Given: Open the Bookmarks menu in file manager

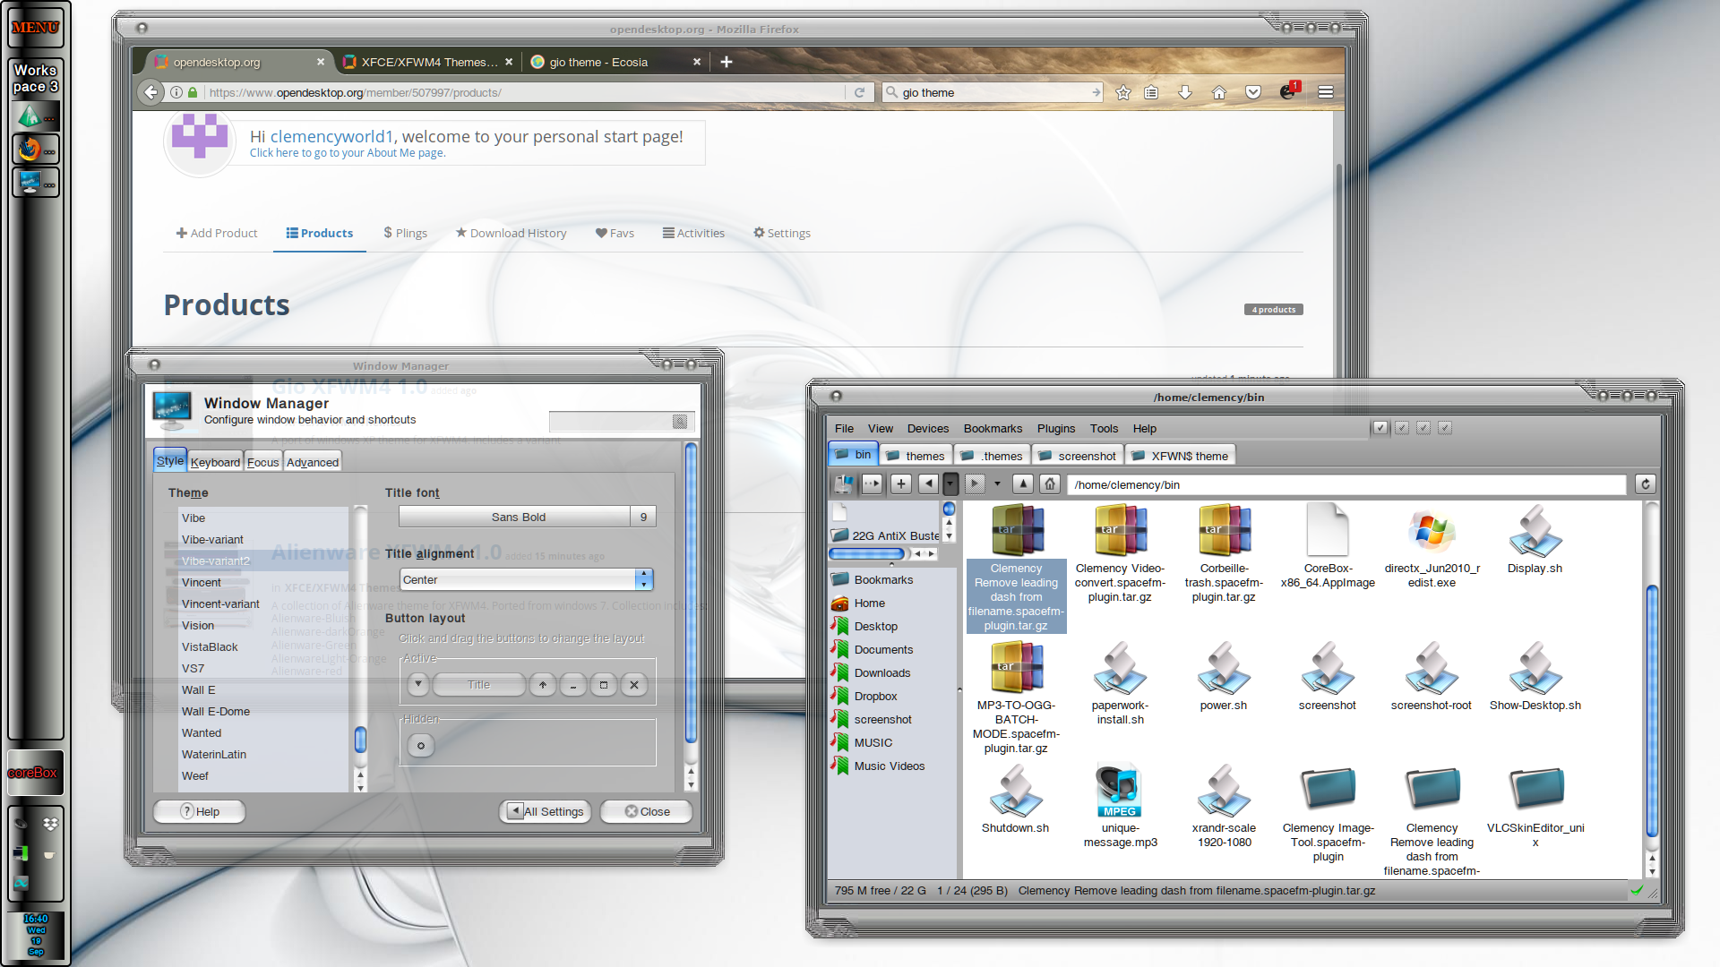Looking at the screenshot, I should click(993, 428).
